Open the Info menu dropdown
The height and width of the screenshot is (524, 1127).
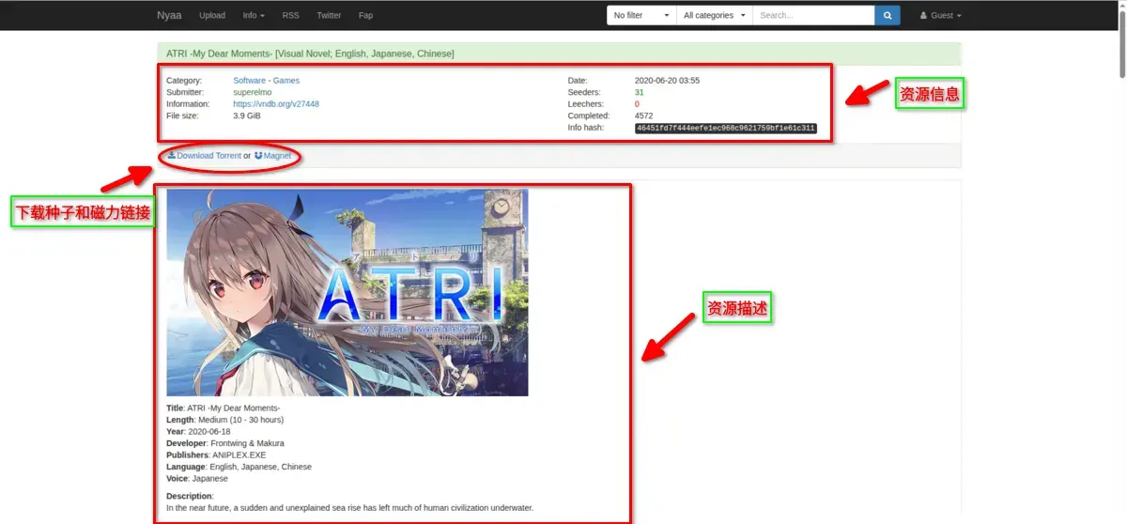253,15
